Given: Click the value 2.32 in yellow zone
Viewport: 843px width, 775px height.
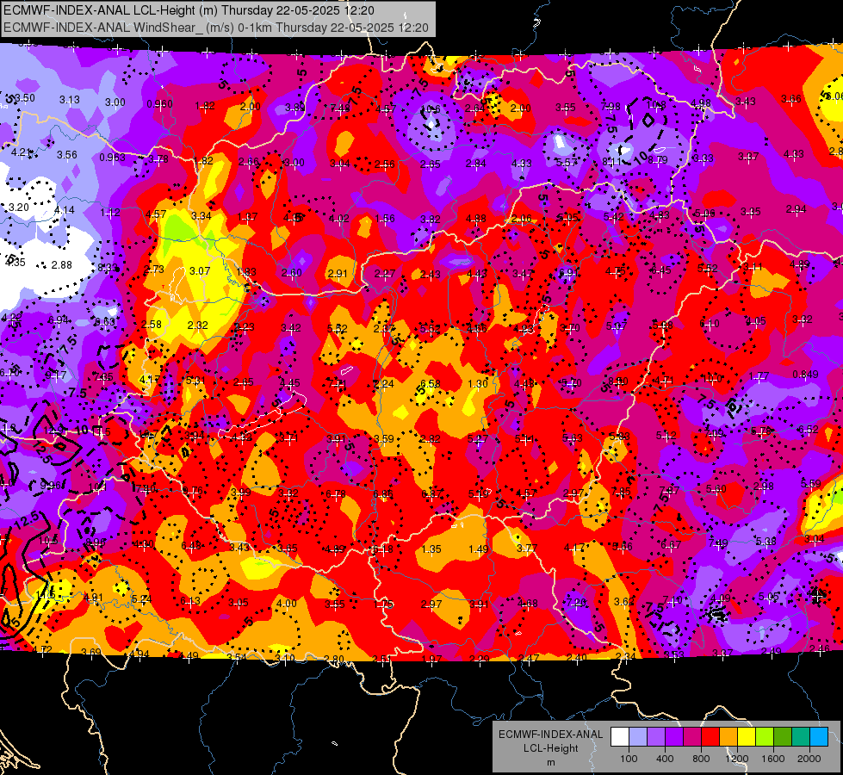Looking at the screenshot, I should click(198, 325).
